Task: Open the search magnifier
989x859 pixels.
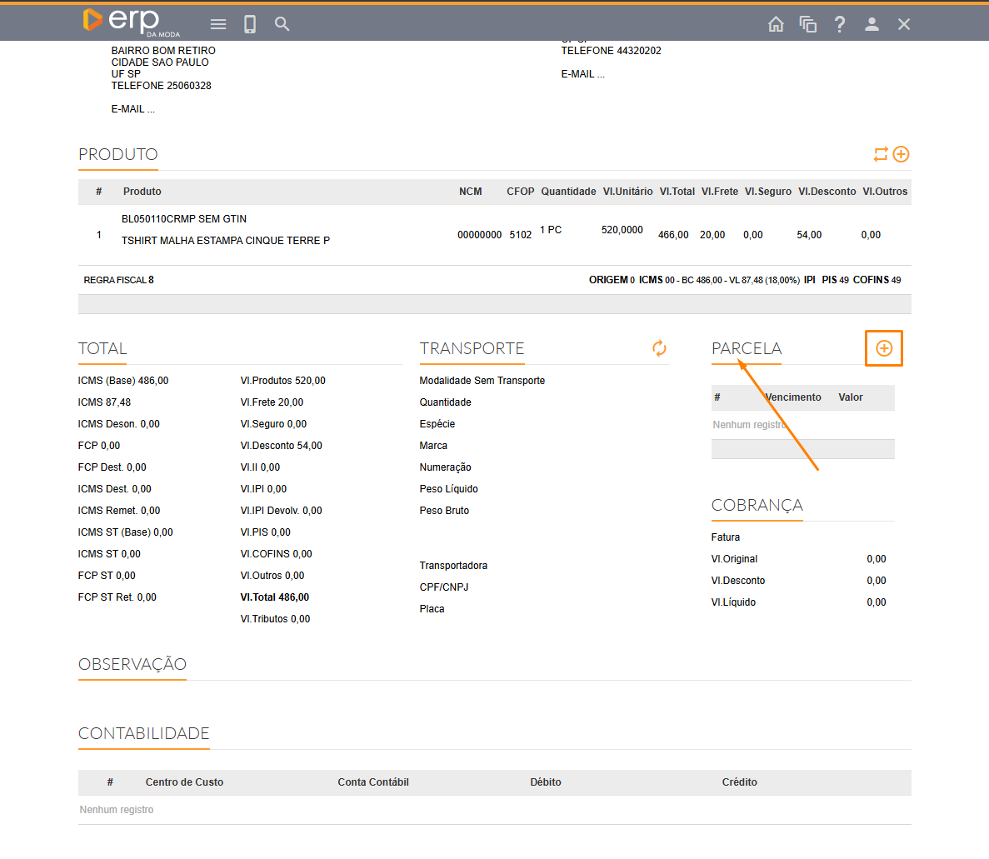Action: point(282,24)
